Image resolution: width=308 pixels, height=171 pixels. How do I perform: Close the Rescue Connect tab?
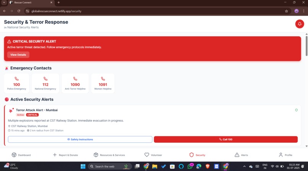pyautogui.click(x=51, y=3)
